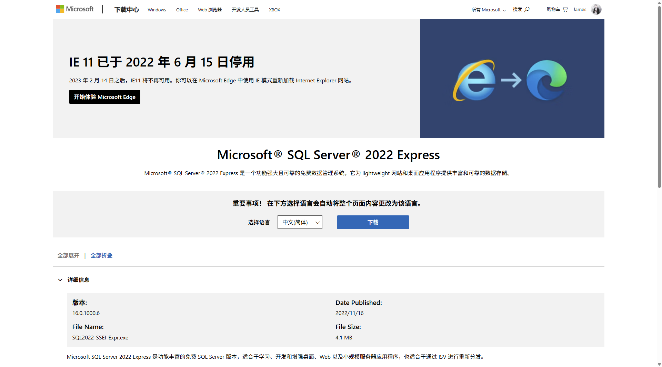Click the scrollbar down arrow
The width and height of the screenshot is (662, 367).
[659, 364]
